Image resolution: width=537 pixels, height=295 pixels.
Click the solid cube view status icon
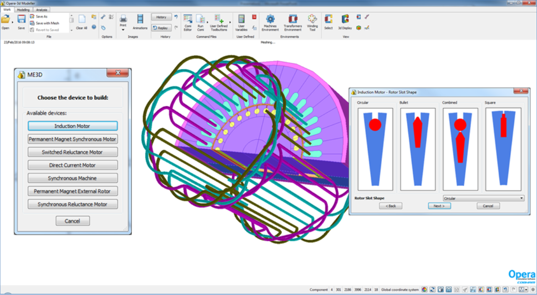(x=441, y=290)
